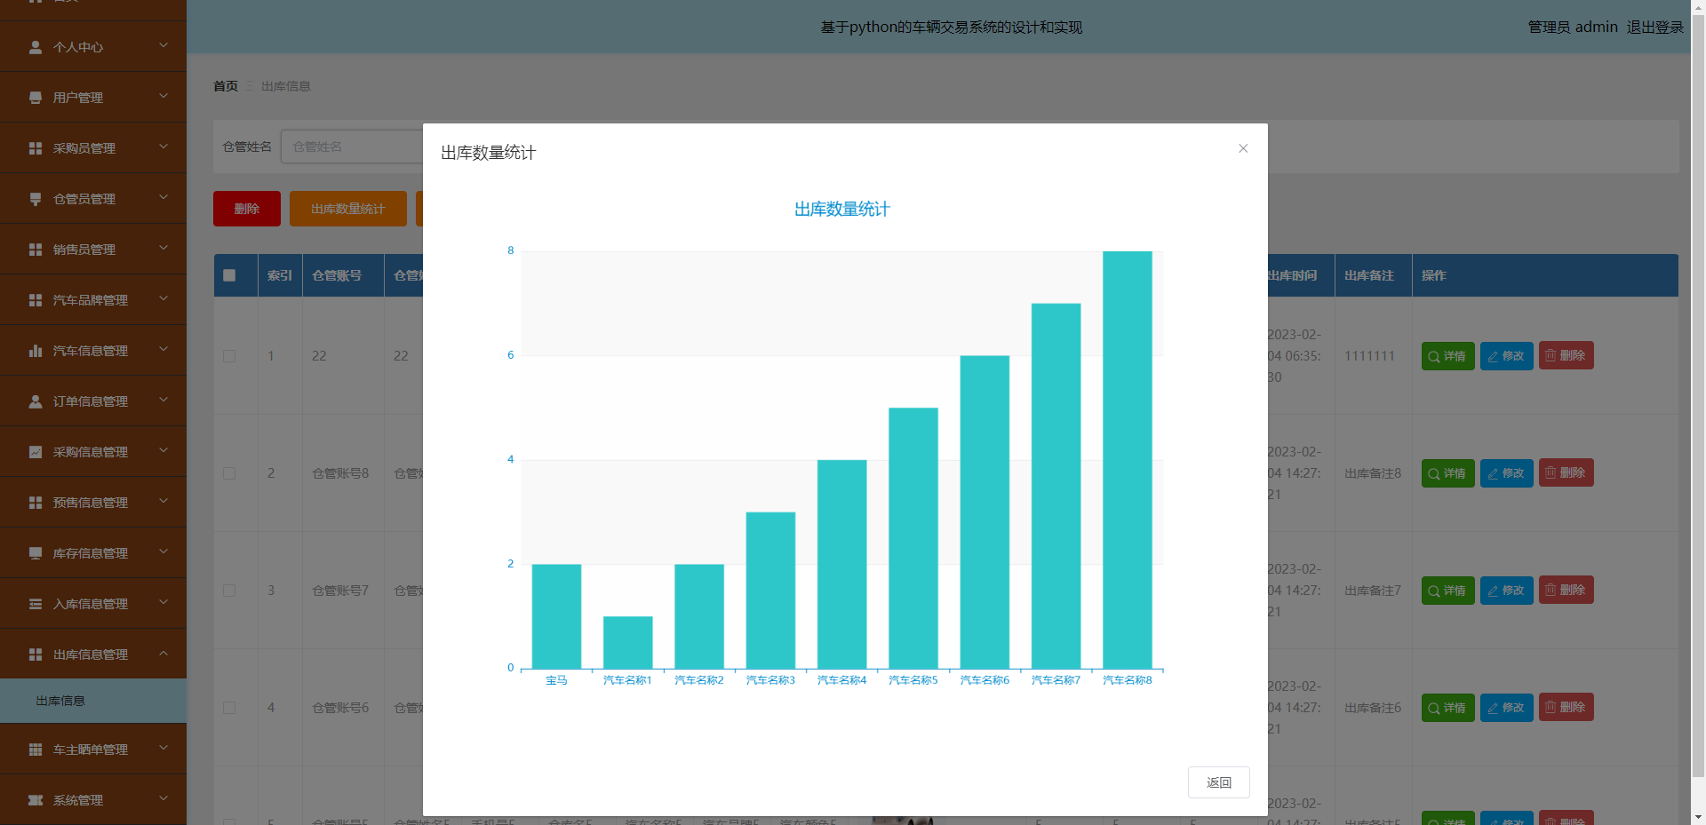This screenshot has height=825, width=1706.
Task: Open the 销售员管理 menu item
Action: pyautogui.click(x=84, y=250)
